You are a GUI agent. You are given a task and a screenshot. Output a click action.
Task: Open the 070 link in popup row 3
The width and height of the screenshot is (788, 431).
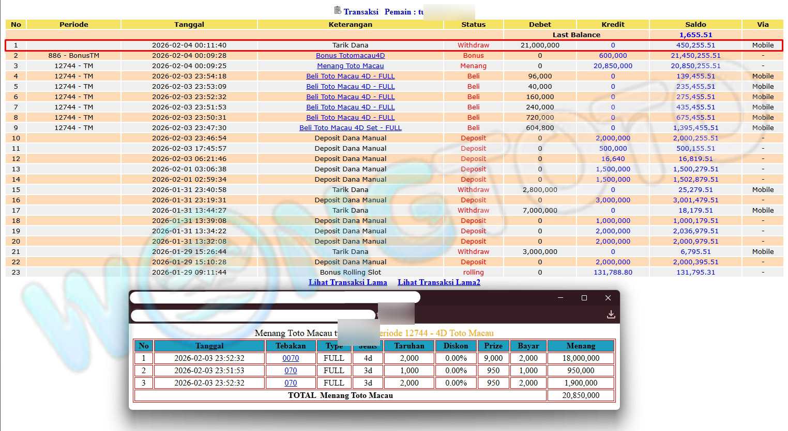tap(291, 383)
